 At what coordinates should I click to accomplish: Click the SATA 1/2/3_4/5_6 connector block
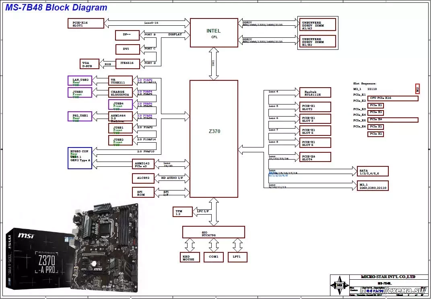click(373, 171)
